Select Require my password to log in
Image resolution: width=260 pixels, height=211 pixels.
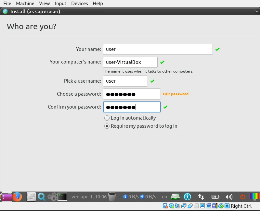pyautogui.click(x=107, y=126)
